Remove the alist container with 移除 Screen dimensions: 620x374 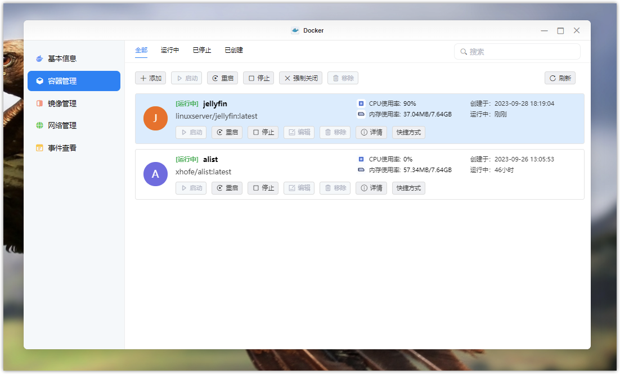point(335,188)
